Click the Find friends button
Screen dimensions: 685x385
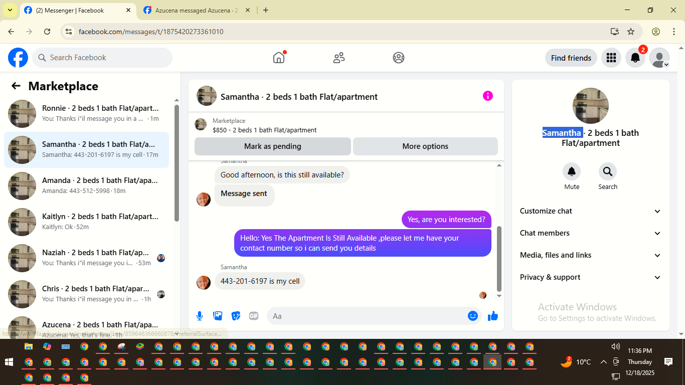(x=571, y=58)
